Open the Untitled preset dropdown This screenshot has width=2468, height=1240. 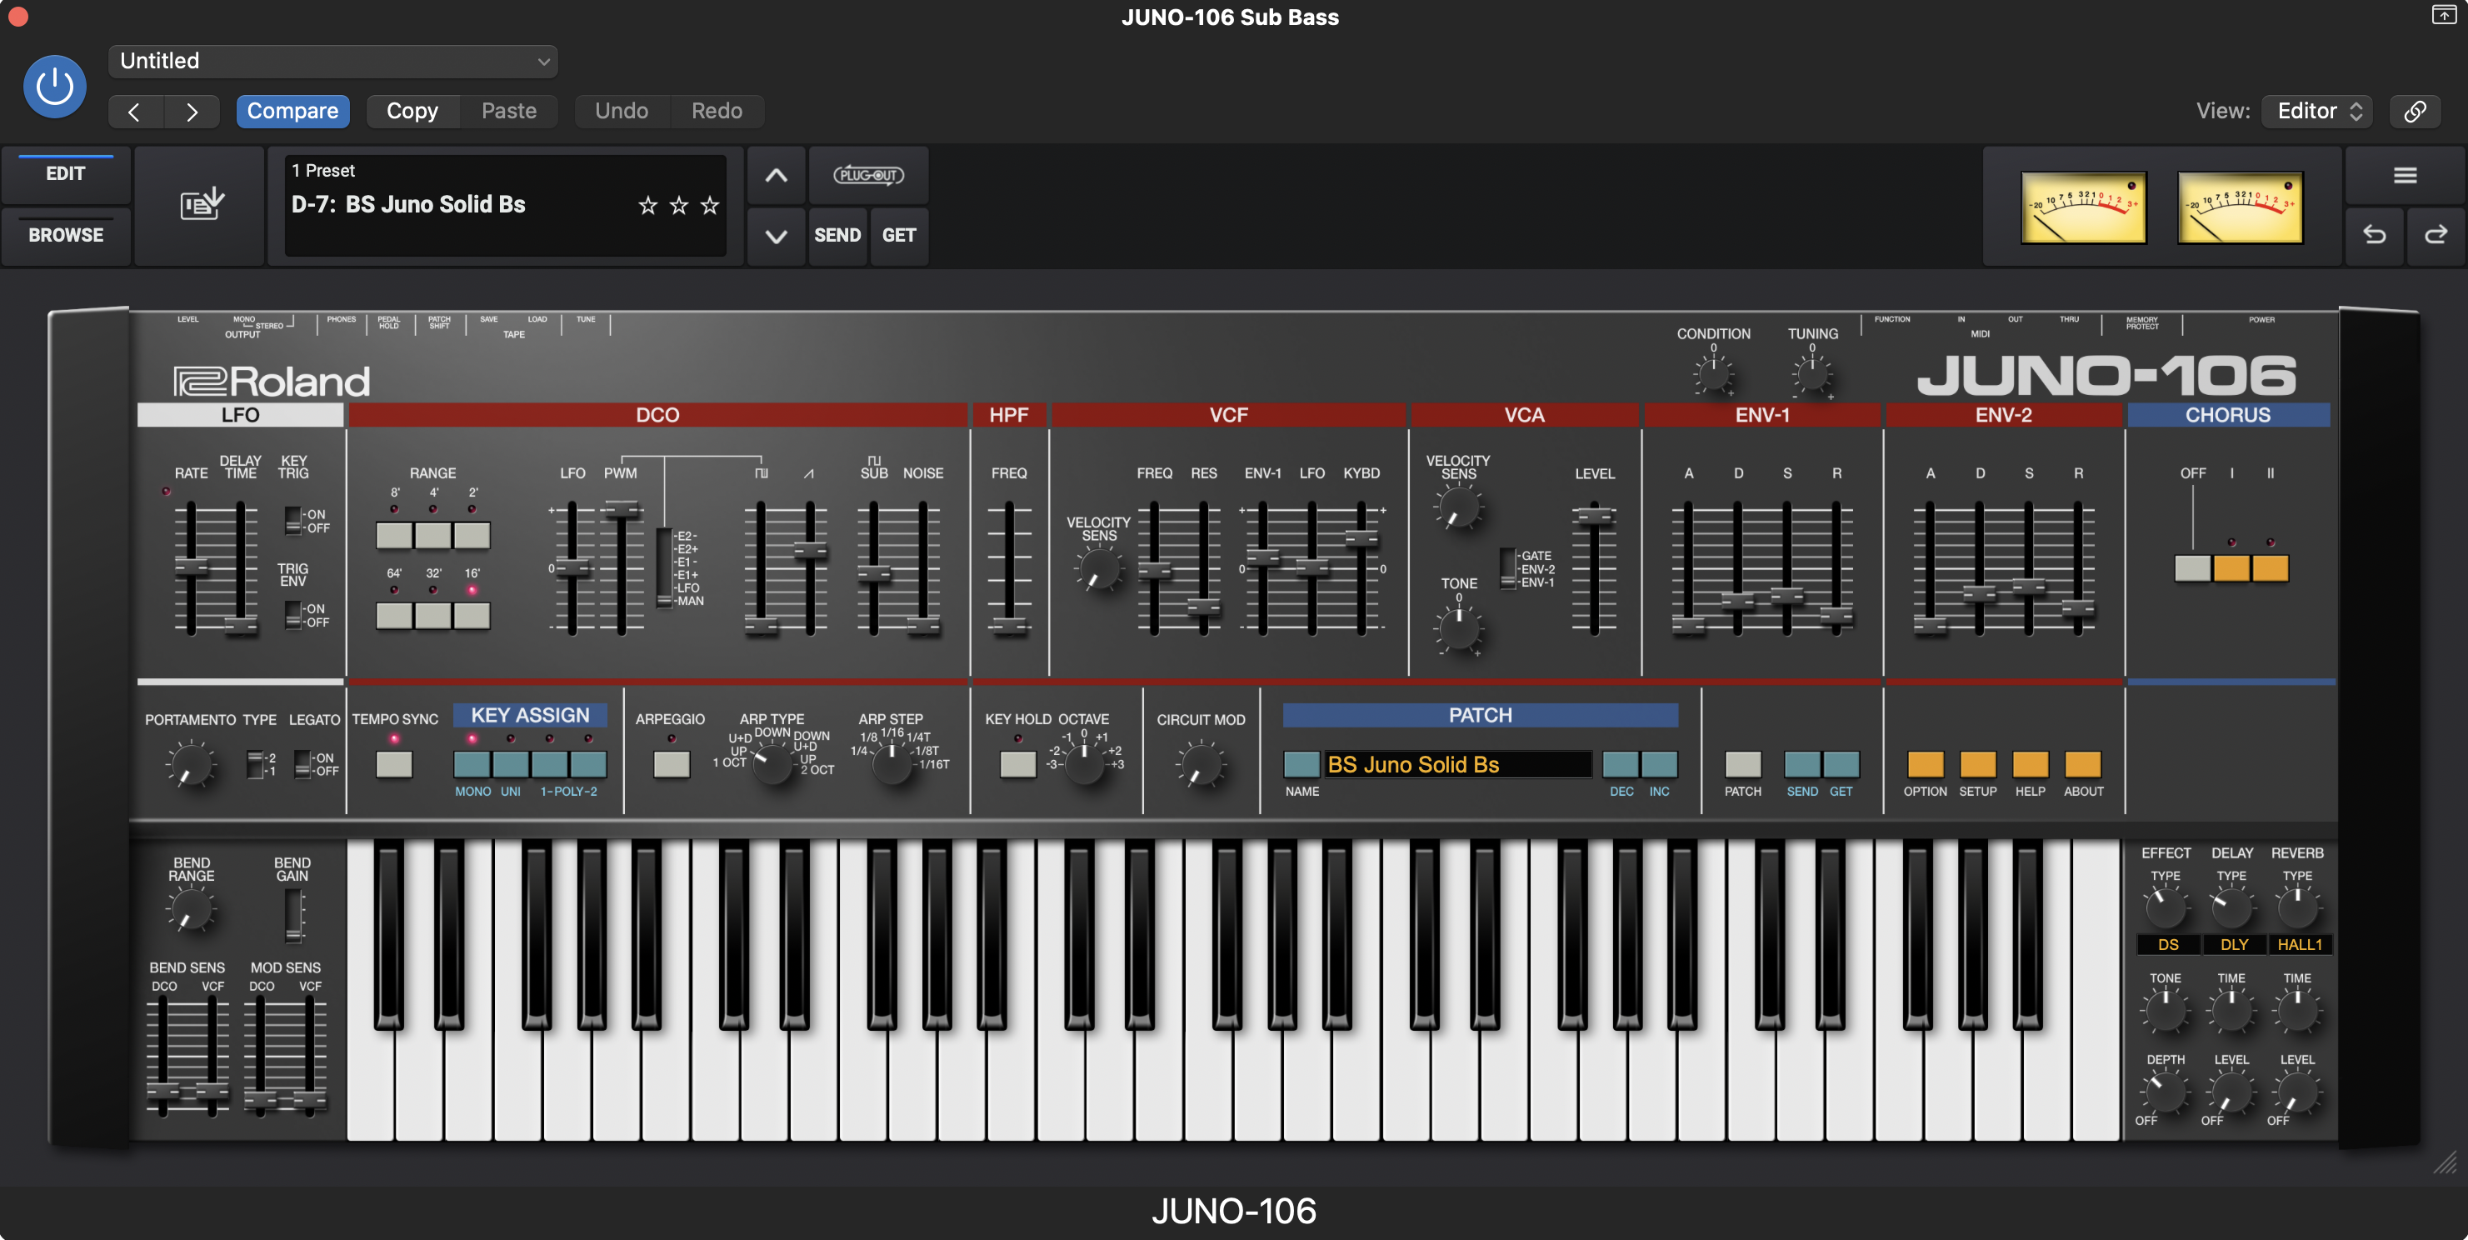tap(332, 62)
